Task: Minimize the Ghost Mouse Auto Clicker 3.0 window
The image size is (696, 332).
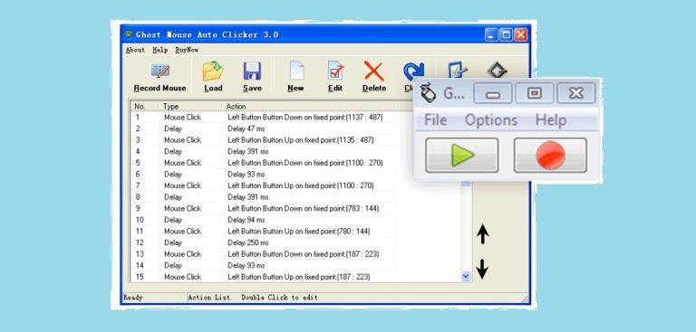Action: coord(491,34)
